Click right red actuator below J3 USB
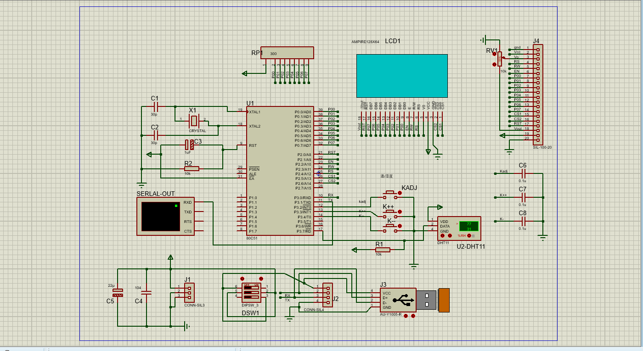Image resolution: width=643 pixels, height=351 pixels. (413, 316)
